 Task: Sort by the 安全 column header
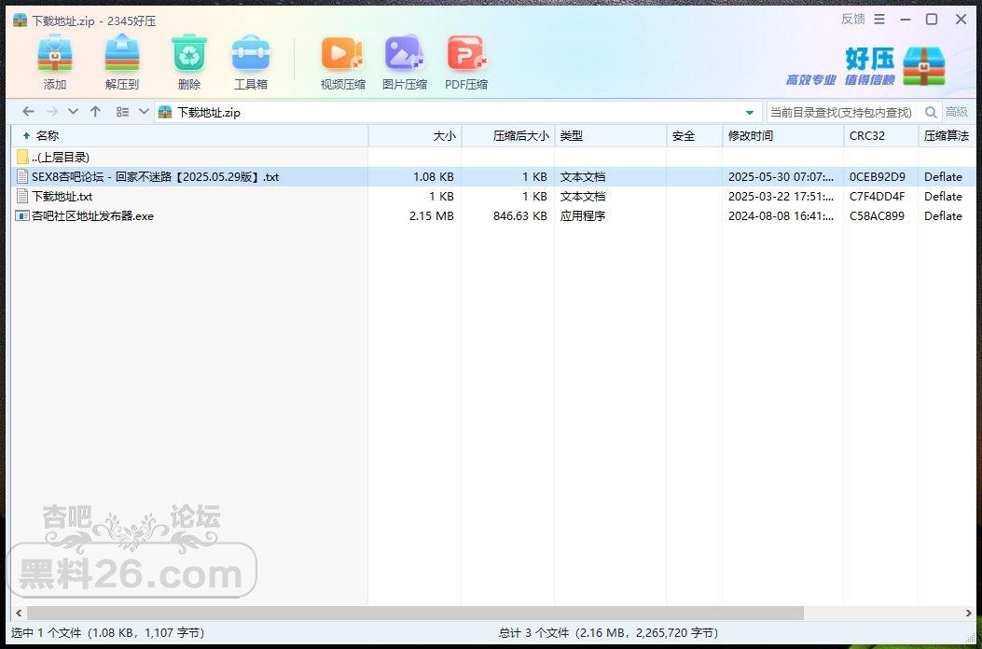tap(695, 136)
